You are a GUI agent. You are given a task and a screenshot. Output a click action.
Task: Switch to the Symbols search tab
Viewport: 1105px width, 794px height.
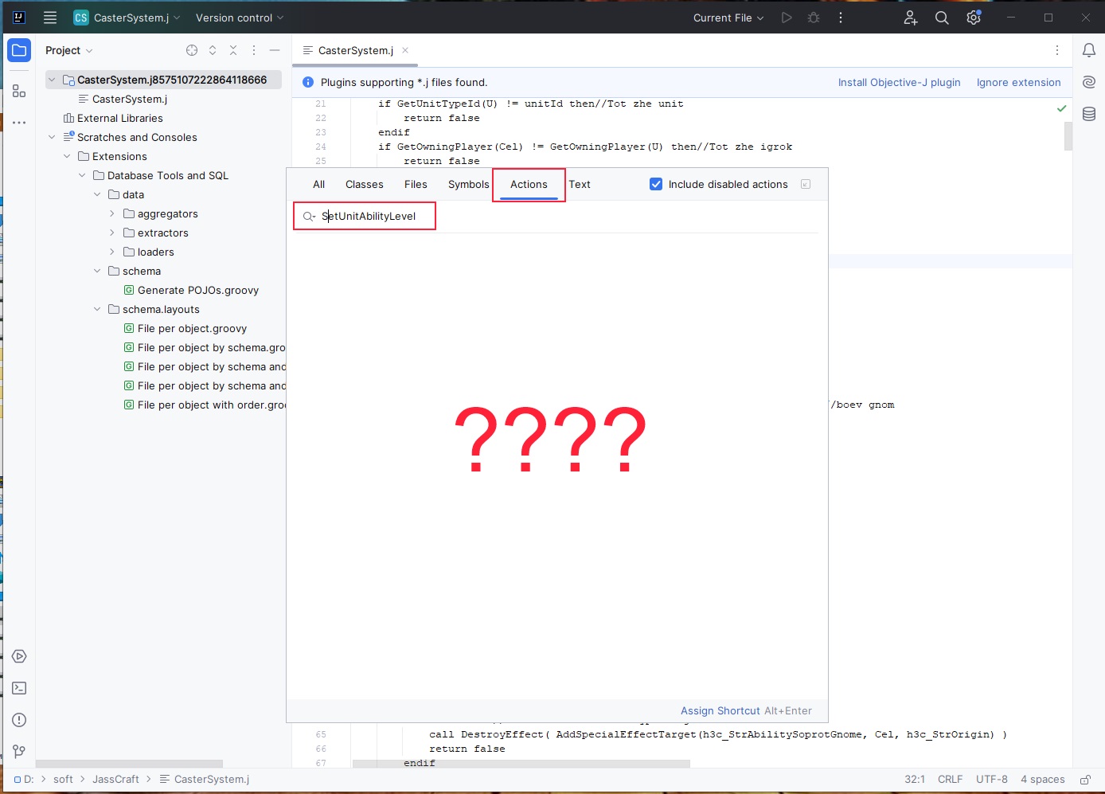[x=469, y=184]
